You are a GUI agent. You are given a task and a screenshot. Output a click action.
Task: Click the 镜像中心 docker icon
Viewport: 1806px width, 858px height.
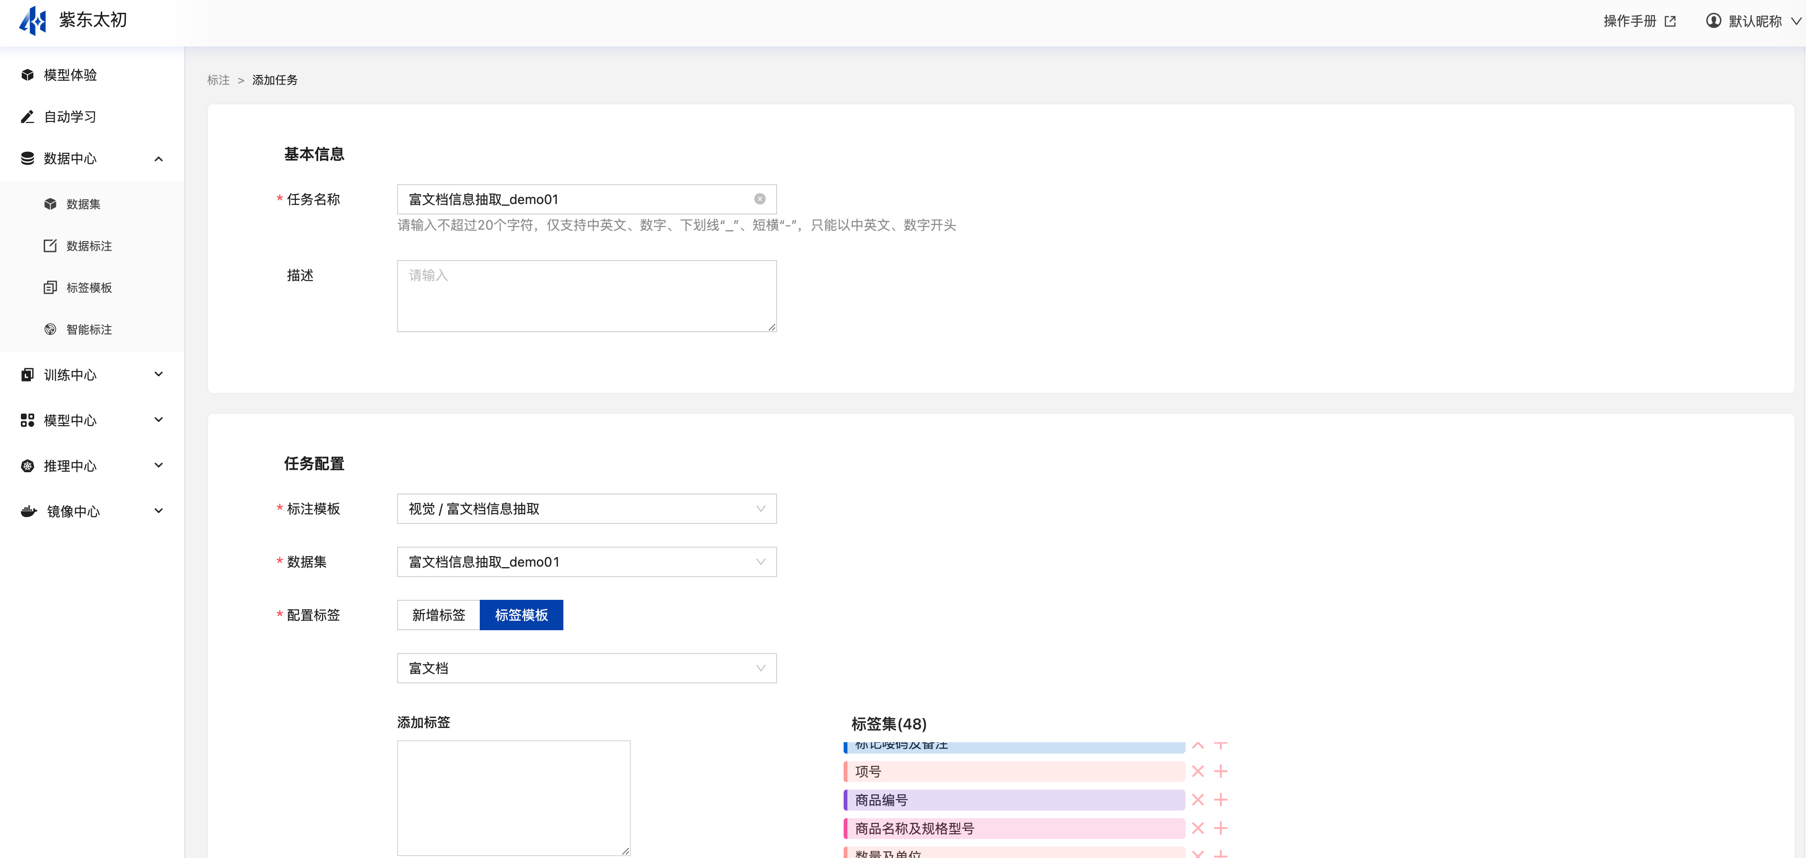pyautogui.click(x=29, y=511)
